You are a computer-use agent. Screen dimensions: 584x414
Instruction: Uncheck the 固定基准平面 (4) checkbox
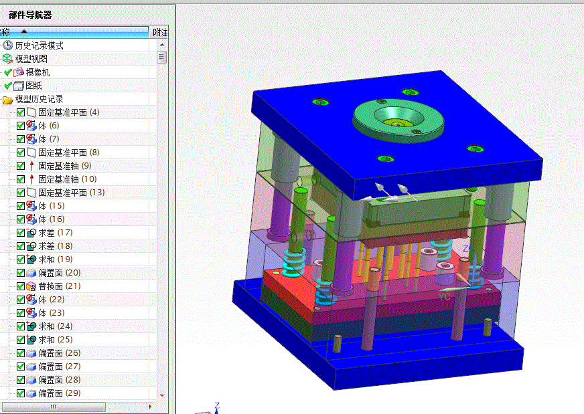(x=21, y=112)
